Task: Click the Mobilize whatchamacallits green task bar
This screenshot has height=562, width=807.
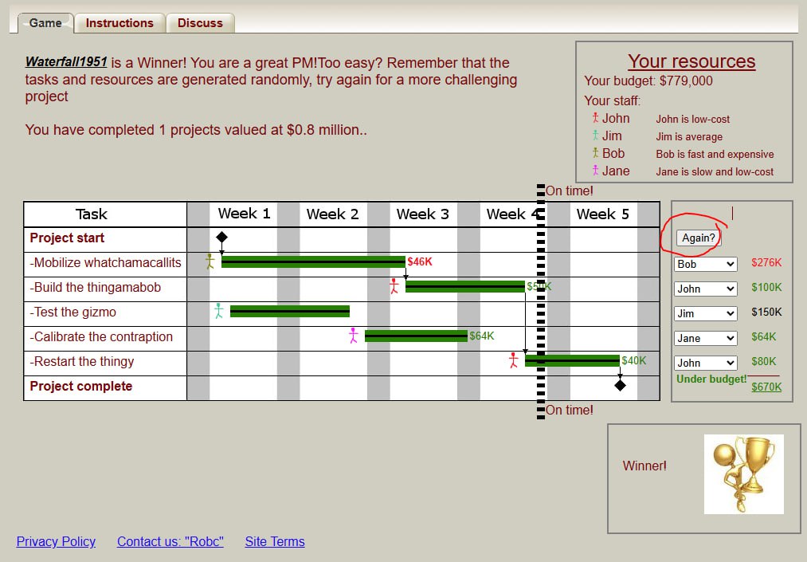Action: [x=312, y=261]
